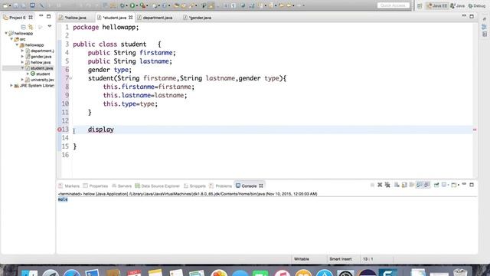Maximize the editor area

coord(472,16)
